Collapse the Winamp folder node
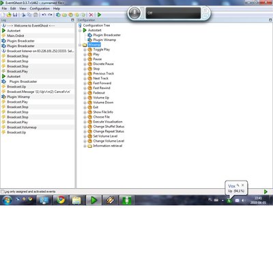The width and height of the screenshot is (273, 260). (80, 44)
